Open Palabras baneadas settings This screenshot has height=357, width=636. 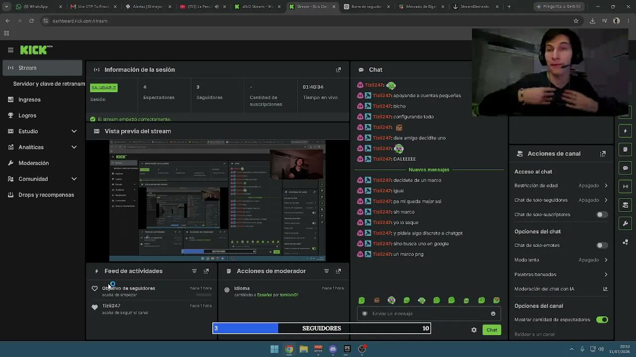pyautogui.click(x=561, y=274)
